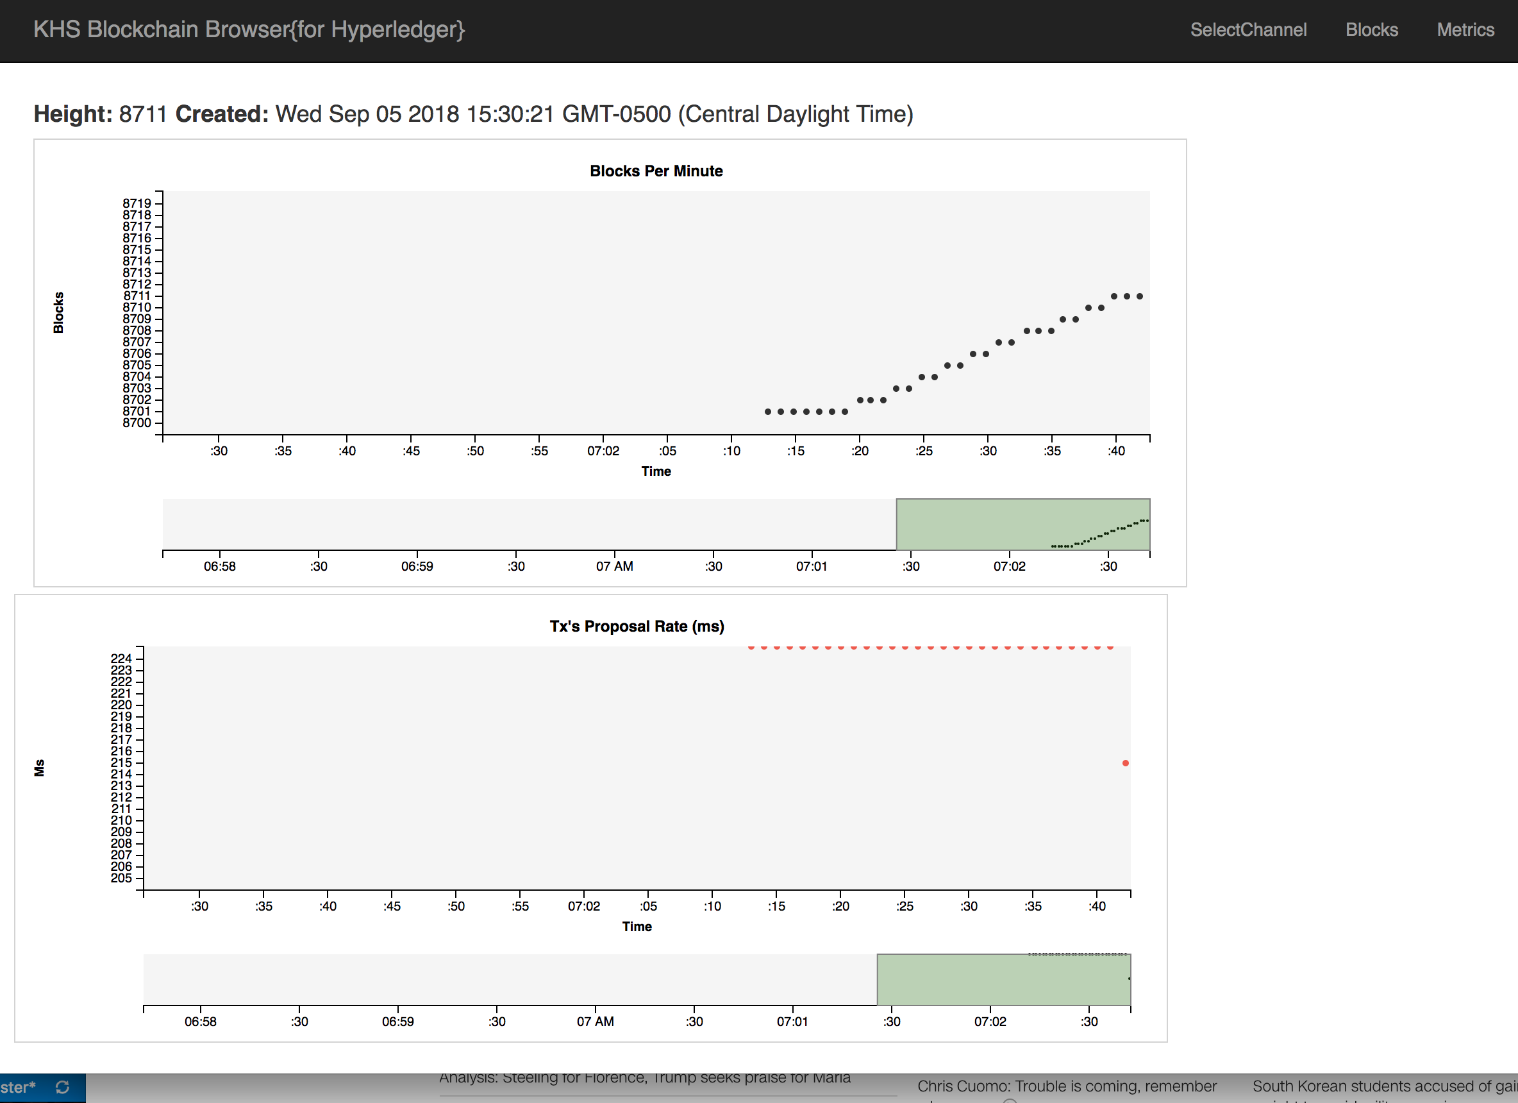Click the Chris Cuomo news headline
The image size is (1518, 1103).
[1066, 1086]
